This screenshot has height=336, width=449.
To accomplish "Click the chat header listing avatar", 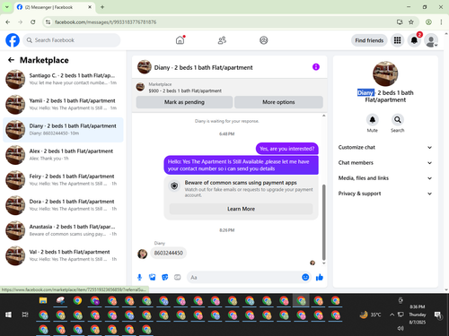I will 145,67.
